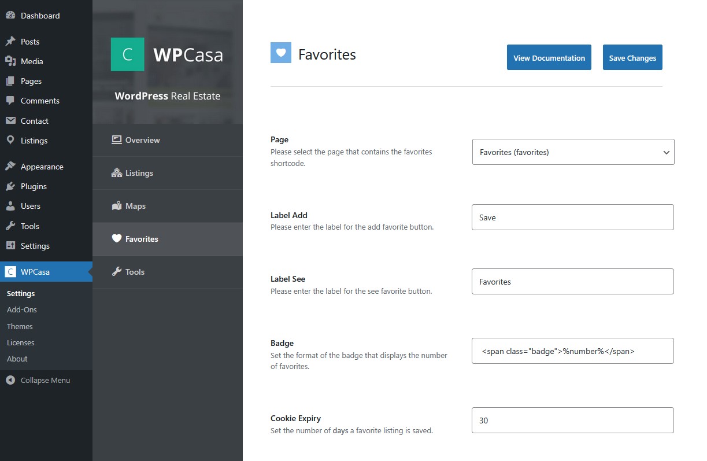
Task: Open Media library icon in sidebar
Action: click(10, 61)
